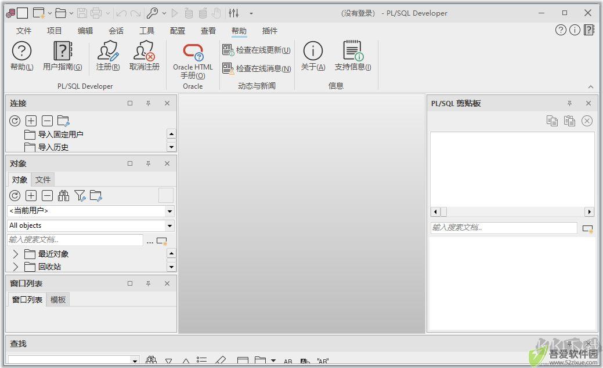
Task: Click the New window icon in quick toolbar
Action: tap(38, 13)
